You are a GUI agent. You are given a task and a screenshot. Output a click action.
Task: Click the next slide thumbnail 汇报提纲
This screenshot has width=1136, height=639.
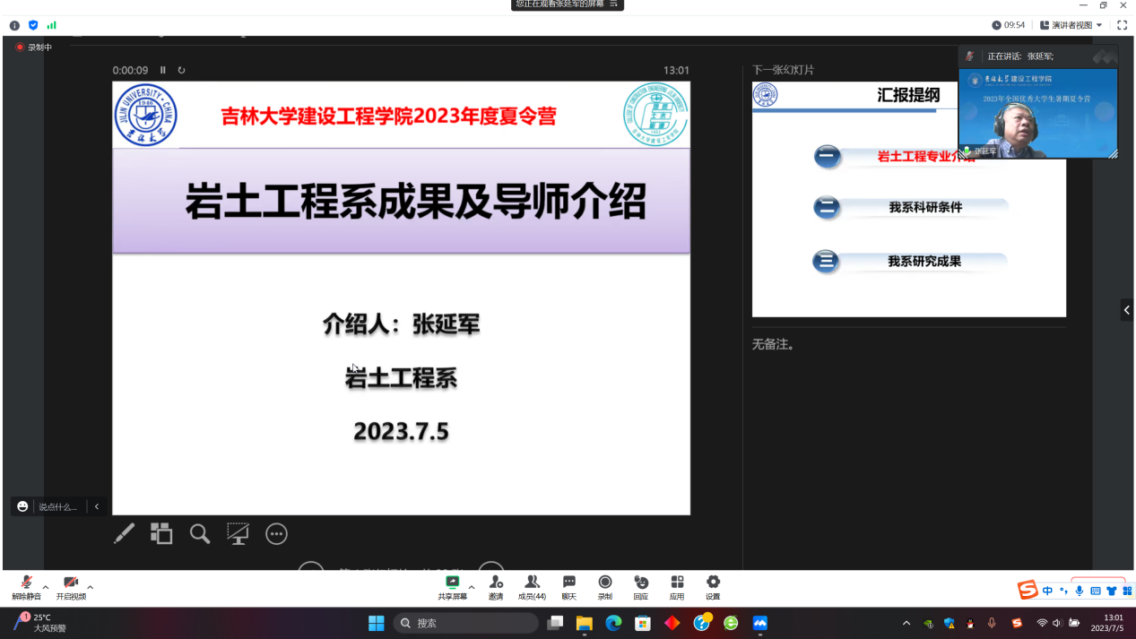pos(908,199)
